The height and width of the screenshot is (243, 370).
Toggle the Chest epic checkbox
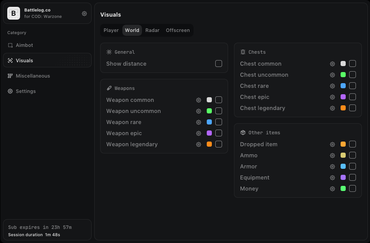click(x=353, y=97)
